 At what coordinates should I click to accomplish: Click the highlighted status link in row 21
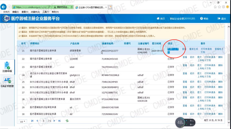[x=173, y=51]
